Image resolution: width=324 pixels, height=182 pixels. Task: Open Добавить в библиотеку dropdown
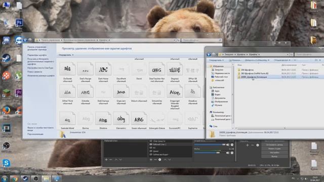257,60
